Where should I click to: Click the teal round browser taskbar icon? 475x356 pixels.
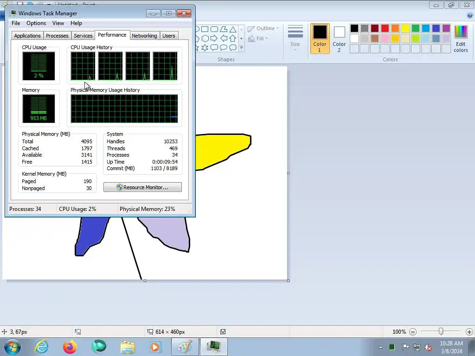[x=99, y=347]
